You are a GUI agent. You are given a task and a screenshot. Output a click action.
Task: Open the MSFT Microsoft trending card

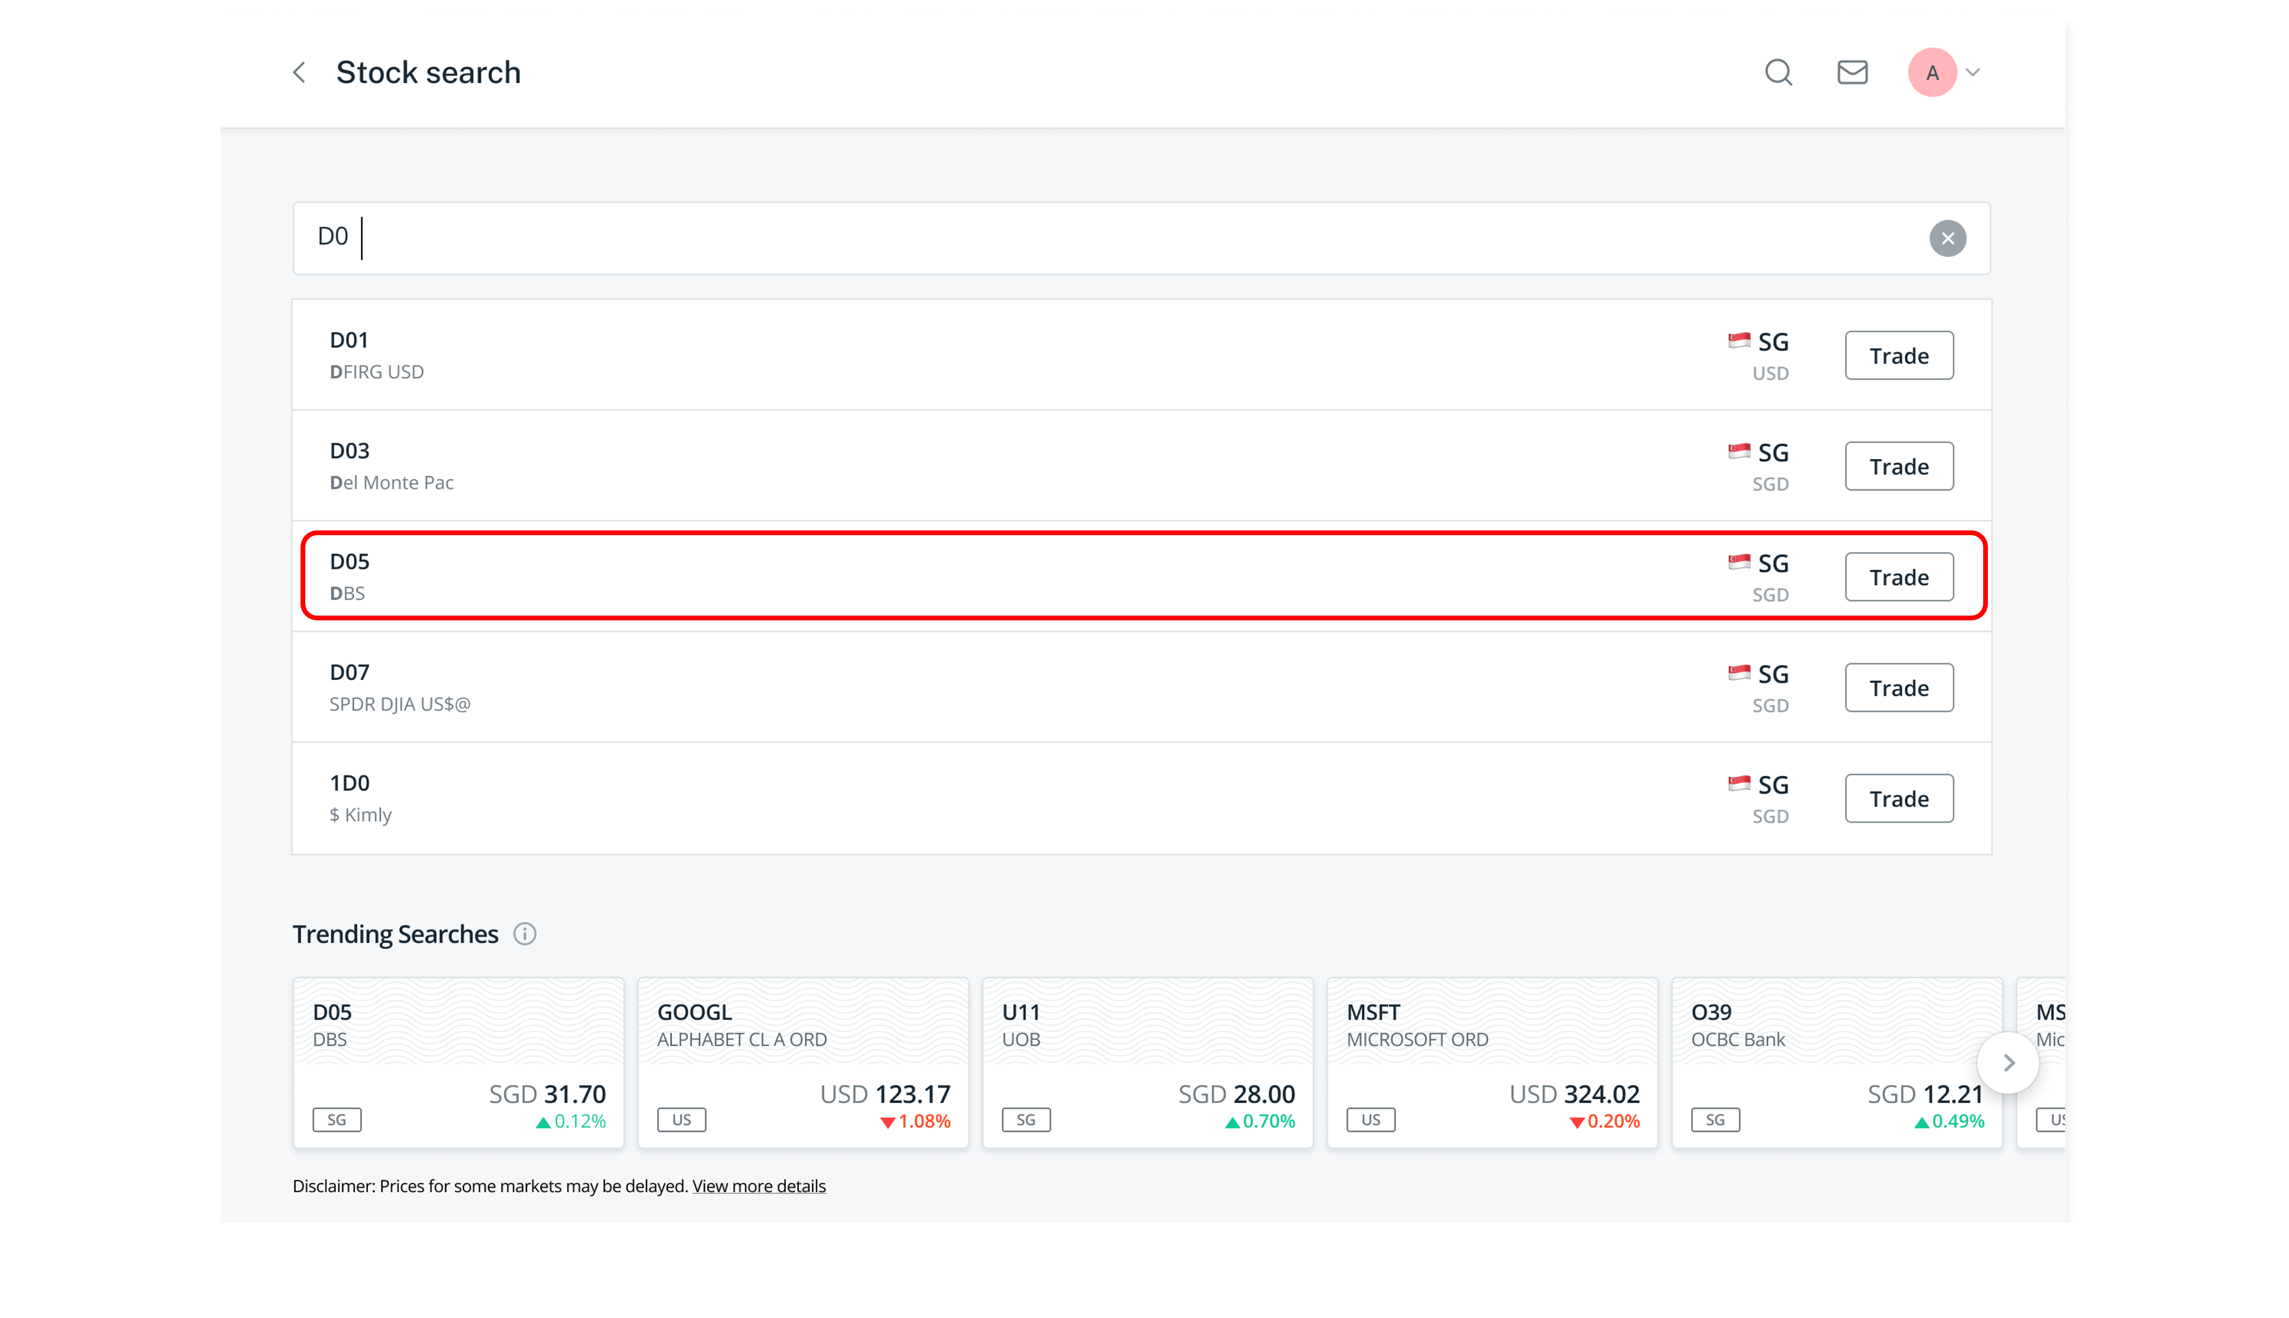tap(1492, 1063)
